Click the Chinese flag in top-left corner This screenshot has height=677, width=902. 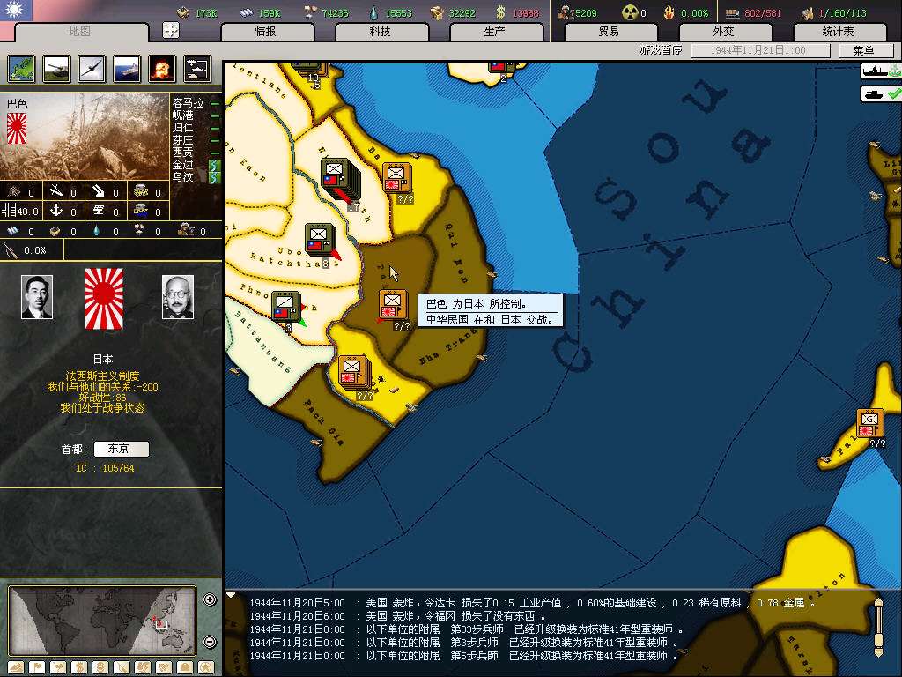[16, 10]
